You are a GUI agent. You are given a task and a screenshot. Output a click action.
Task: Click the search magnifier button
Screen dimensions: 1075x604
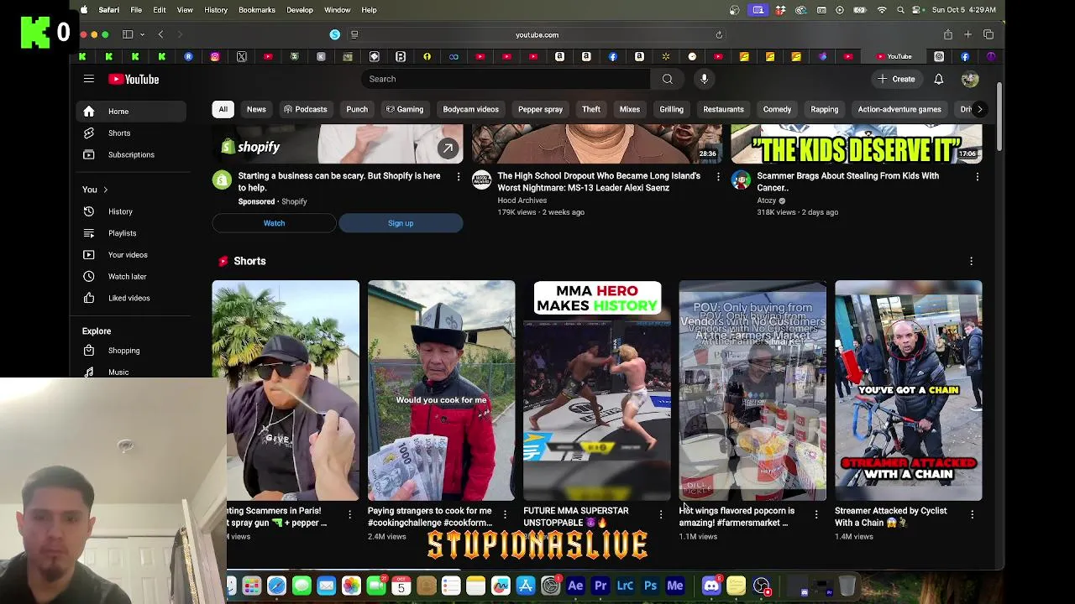668,79
